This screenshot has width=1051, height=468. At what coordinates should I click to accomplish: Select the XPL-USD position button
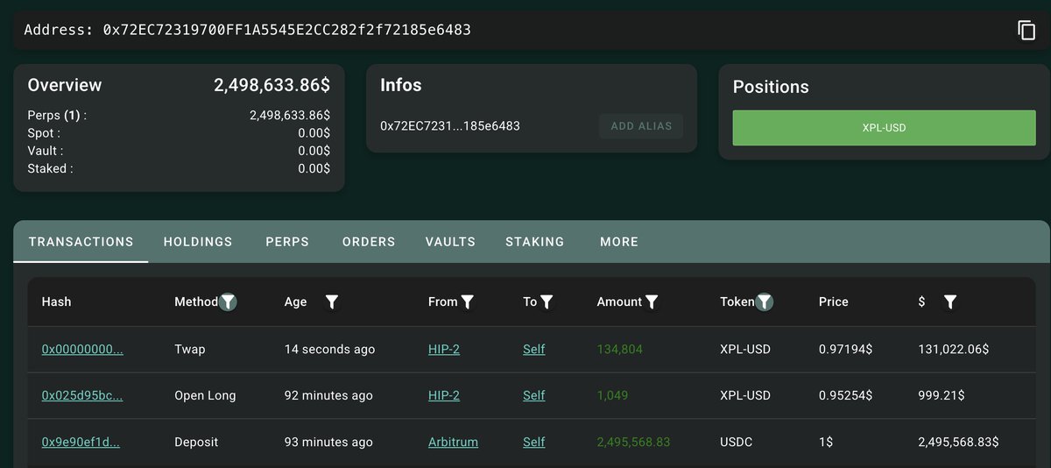pos(884,128)
